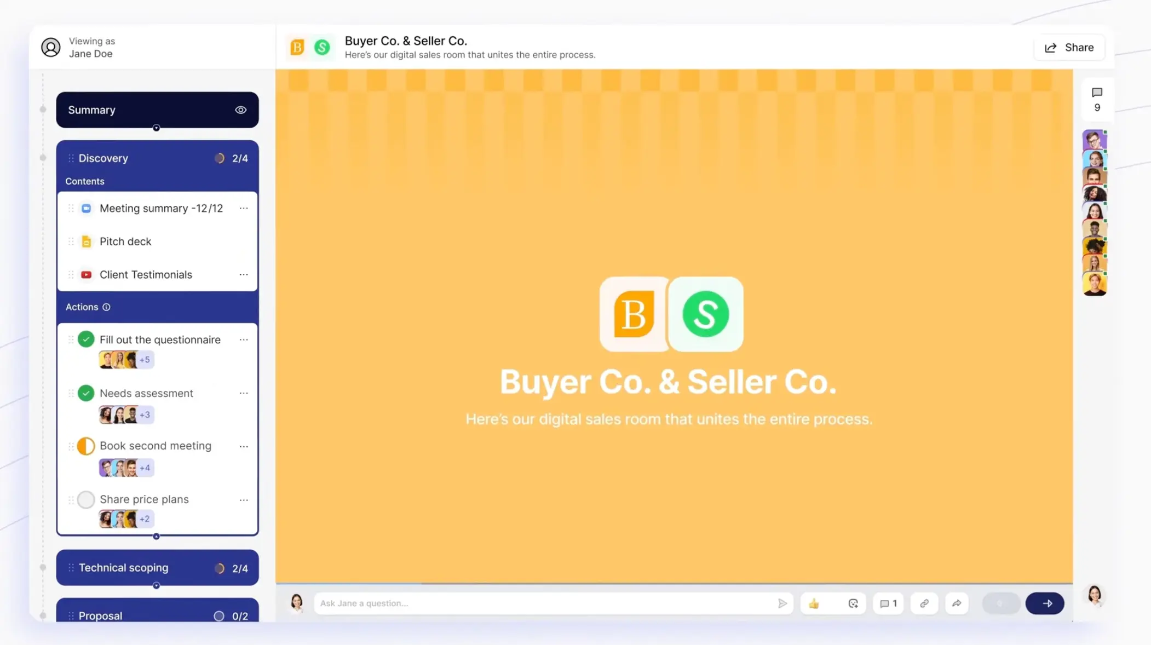Open the comments panel showing 9 comments
Viewport: 1151px width, 645px height.
pyautogui.click(x=1096, y=100)
